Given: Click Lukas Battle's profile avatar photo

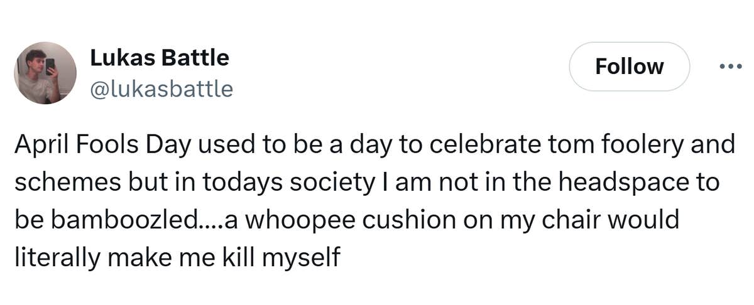Looking at the screenshot, I should [x=45, y=73].
